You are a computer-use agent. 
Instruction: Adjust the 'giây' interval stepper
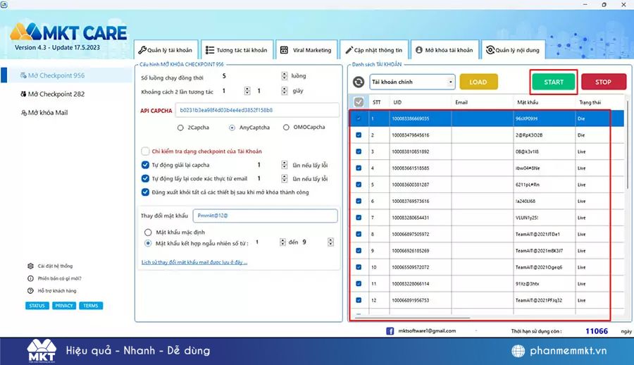(x=285, y=91)
